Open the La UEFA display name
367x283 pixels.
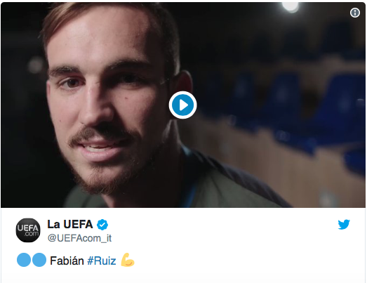pyautogui.click(x=70, y=225)
